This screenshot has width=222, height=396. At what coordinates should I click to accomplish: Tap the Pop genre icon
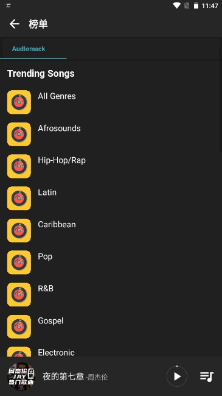[19, 263]
